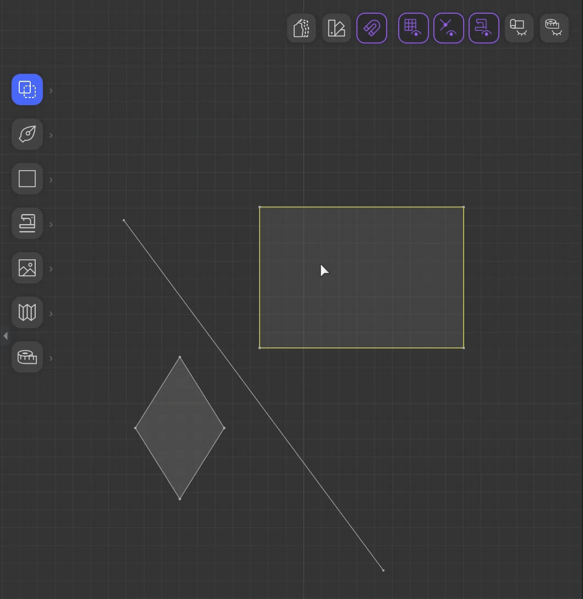Toggle grid visibility
583x599 pixels.
413,28
